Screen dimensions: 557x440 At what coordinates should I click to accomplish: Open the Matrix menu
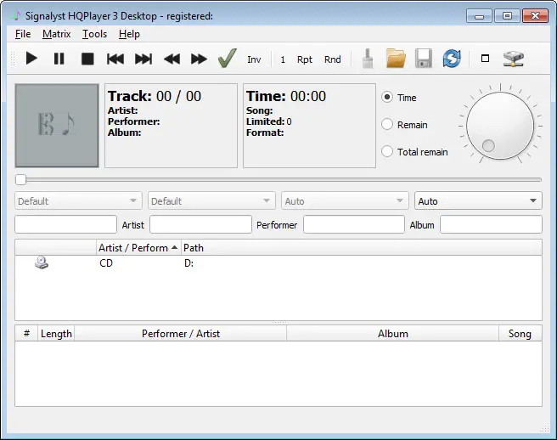point(57,34)
